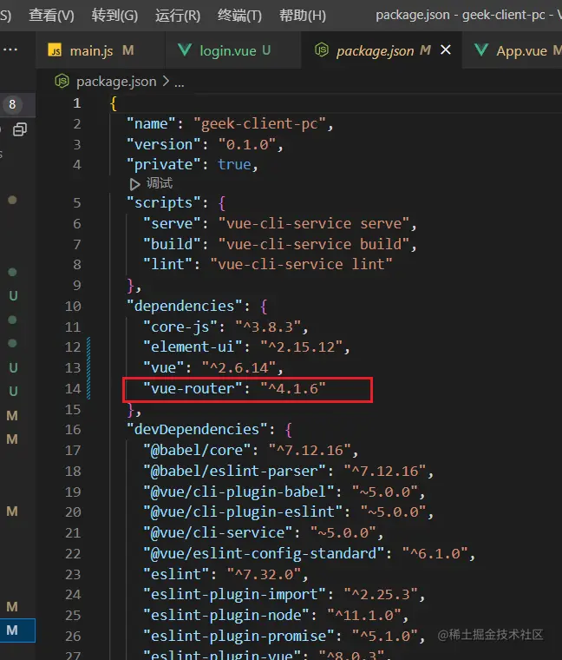562x660 pixels.
Task: Click the "@vue/cli-service" key
Action: pos(218,533)
